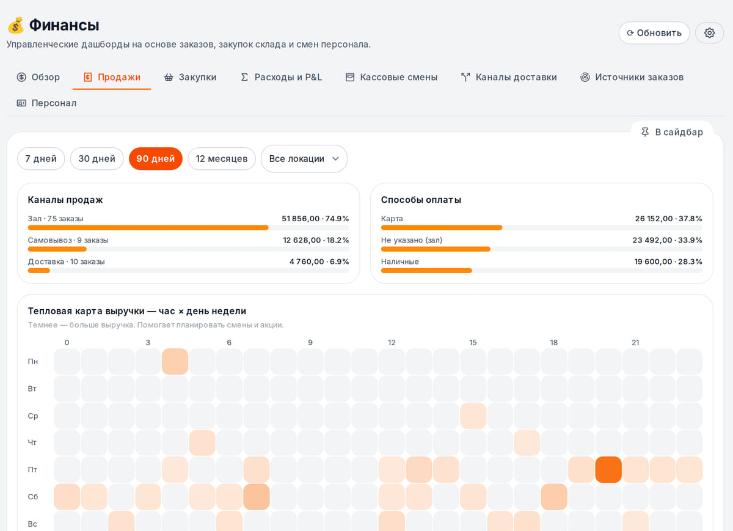The width and height of the screenshot is (733, 531).
Task: Open the Источники заказов tab
Action: [x=632, y=77]
